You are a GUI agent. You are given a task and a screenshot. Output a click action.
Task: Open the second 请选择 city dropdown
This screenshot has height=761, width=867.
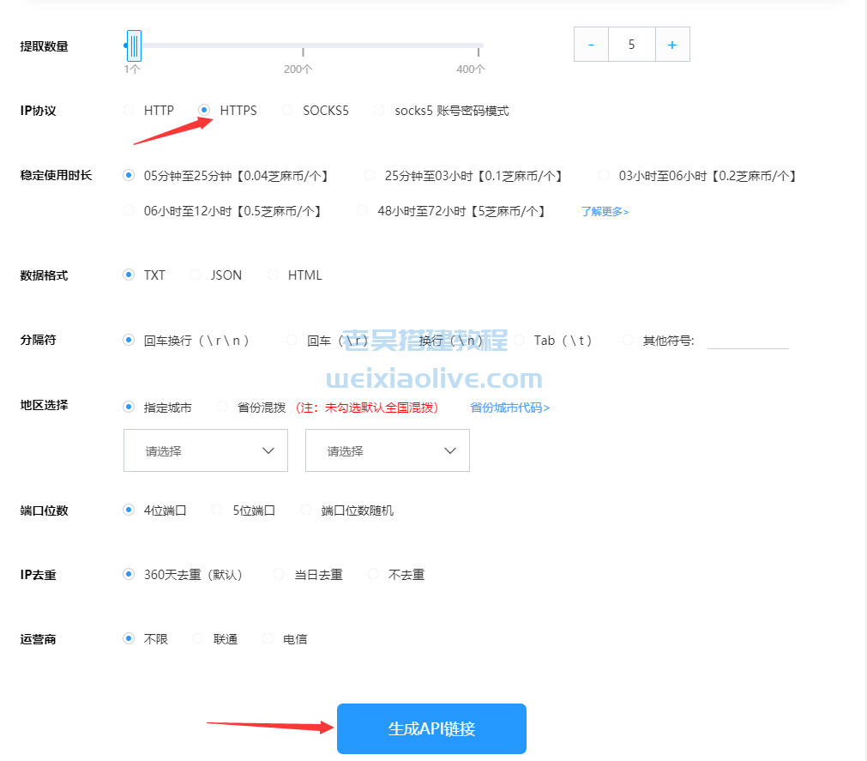pos(387,450)
